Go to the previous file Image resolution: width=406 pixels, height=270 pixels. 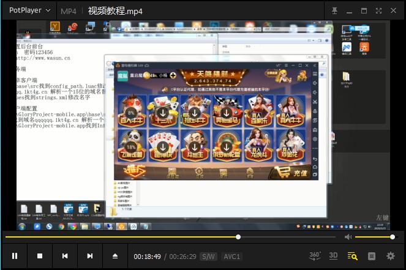coord(65,256)
